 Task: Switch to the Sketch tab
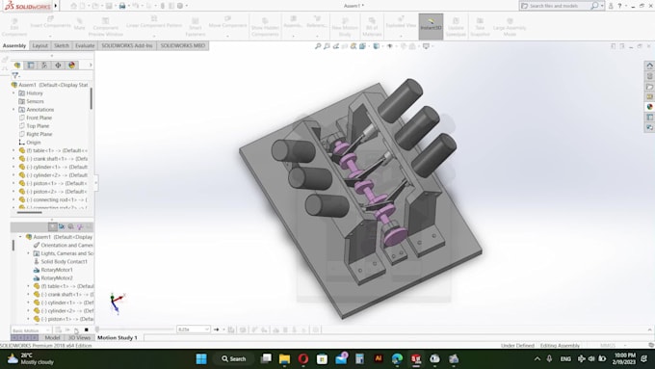(x=62, y=45)
